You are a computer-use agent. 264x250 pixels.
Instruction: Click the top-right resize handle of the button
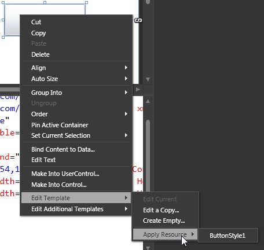coord(86,2)
